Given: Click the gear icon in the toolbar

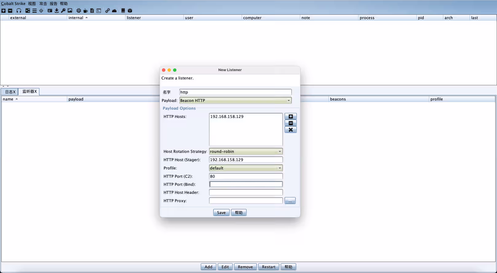Looking at the screenshot, I should click(79, 11).
